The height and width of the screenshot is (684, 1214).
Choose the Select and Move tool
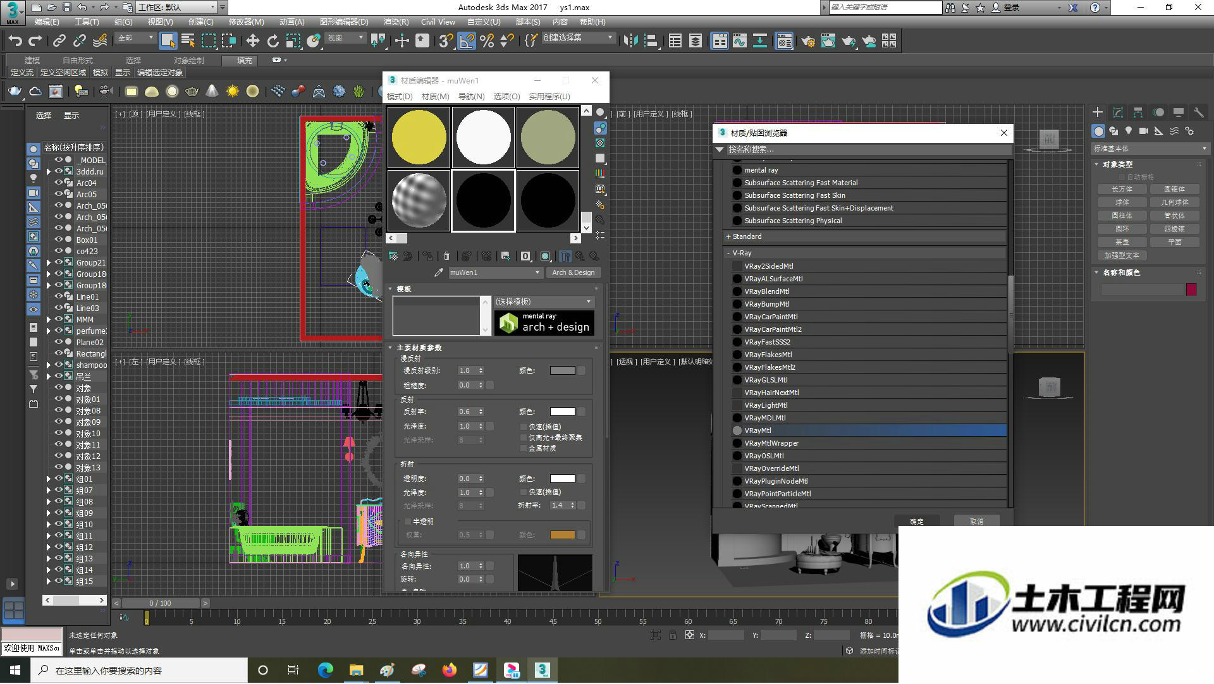252,41
